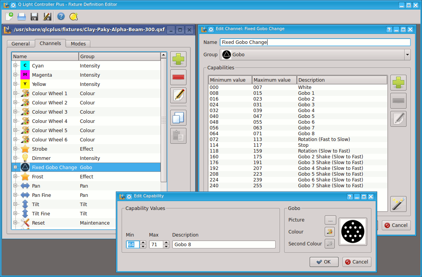Pick a Colour for the gobo capability
The width and height of the screenshot is (422, 277).
click(329, 232)
